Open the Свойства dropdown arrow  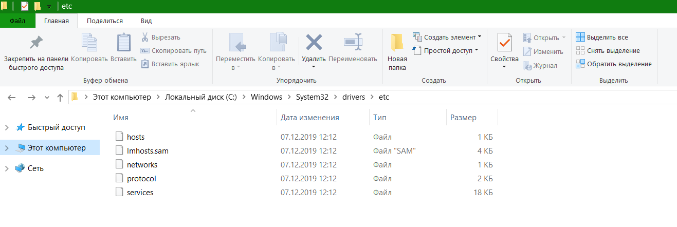(x=504, y=67)
